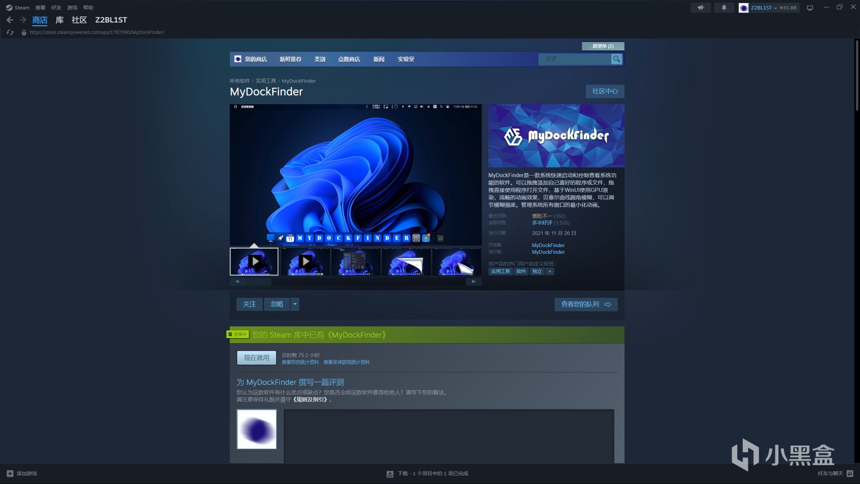Screen dimensions: 860x484
Task: Open recent reviews 褒贬不一 link
Action: 542,216
